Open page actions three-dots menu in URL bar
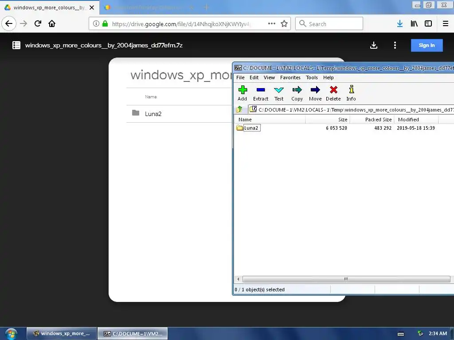 click(x=272, y=24)
